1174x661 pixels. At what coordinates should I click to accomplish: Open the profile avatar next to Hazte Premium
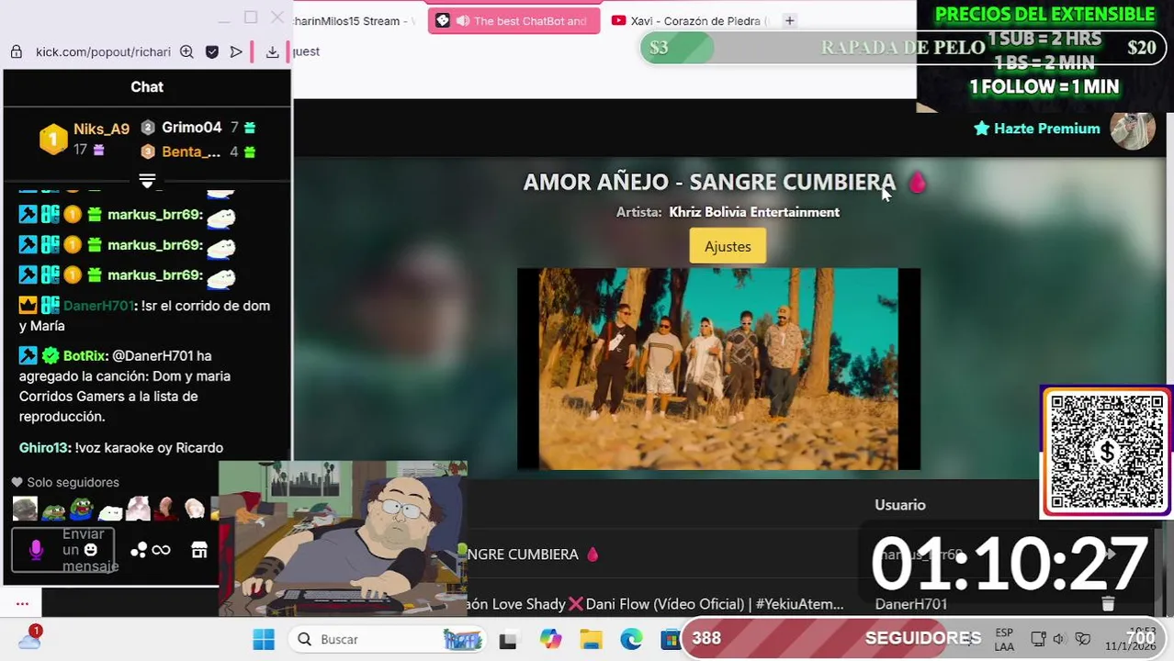1133,129
